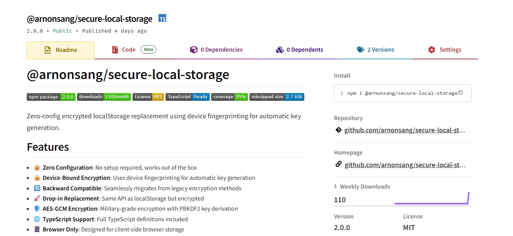Viewport: 513px width, 236px height.
Task: Click the Weekly Downloads arrow icon
Action: [336, 186]
